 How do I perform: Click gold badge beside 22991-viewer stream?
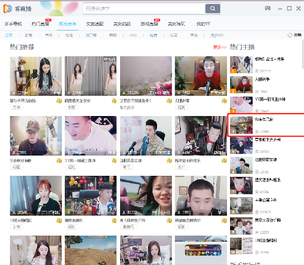59,160
